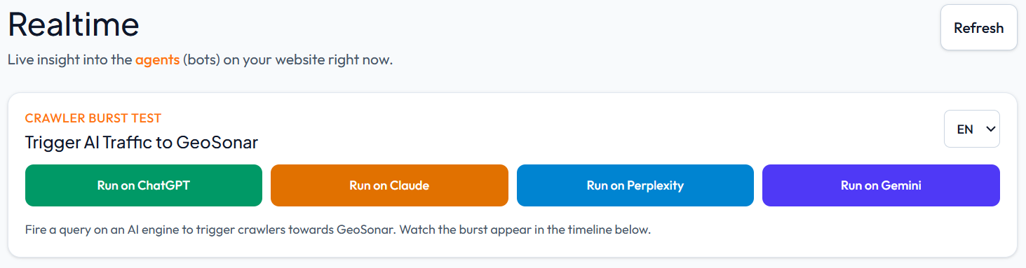This screenshot has width=1026, height=268.
Task: Start the Gemini crawler query
Action: point(881,185)
